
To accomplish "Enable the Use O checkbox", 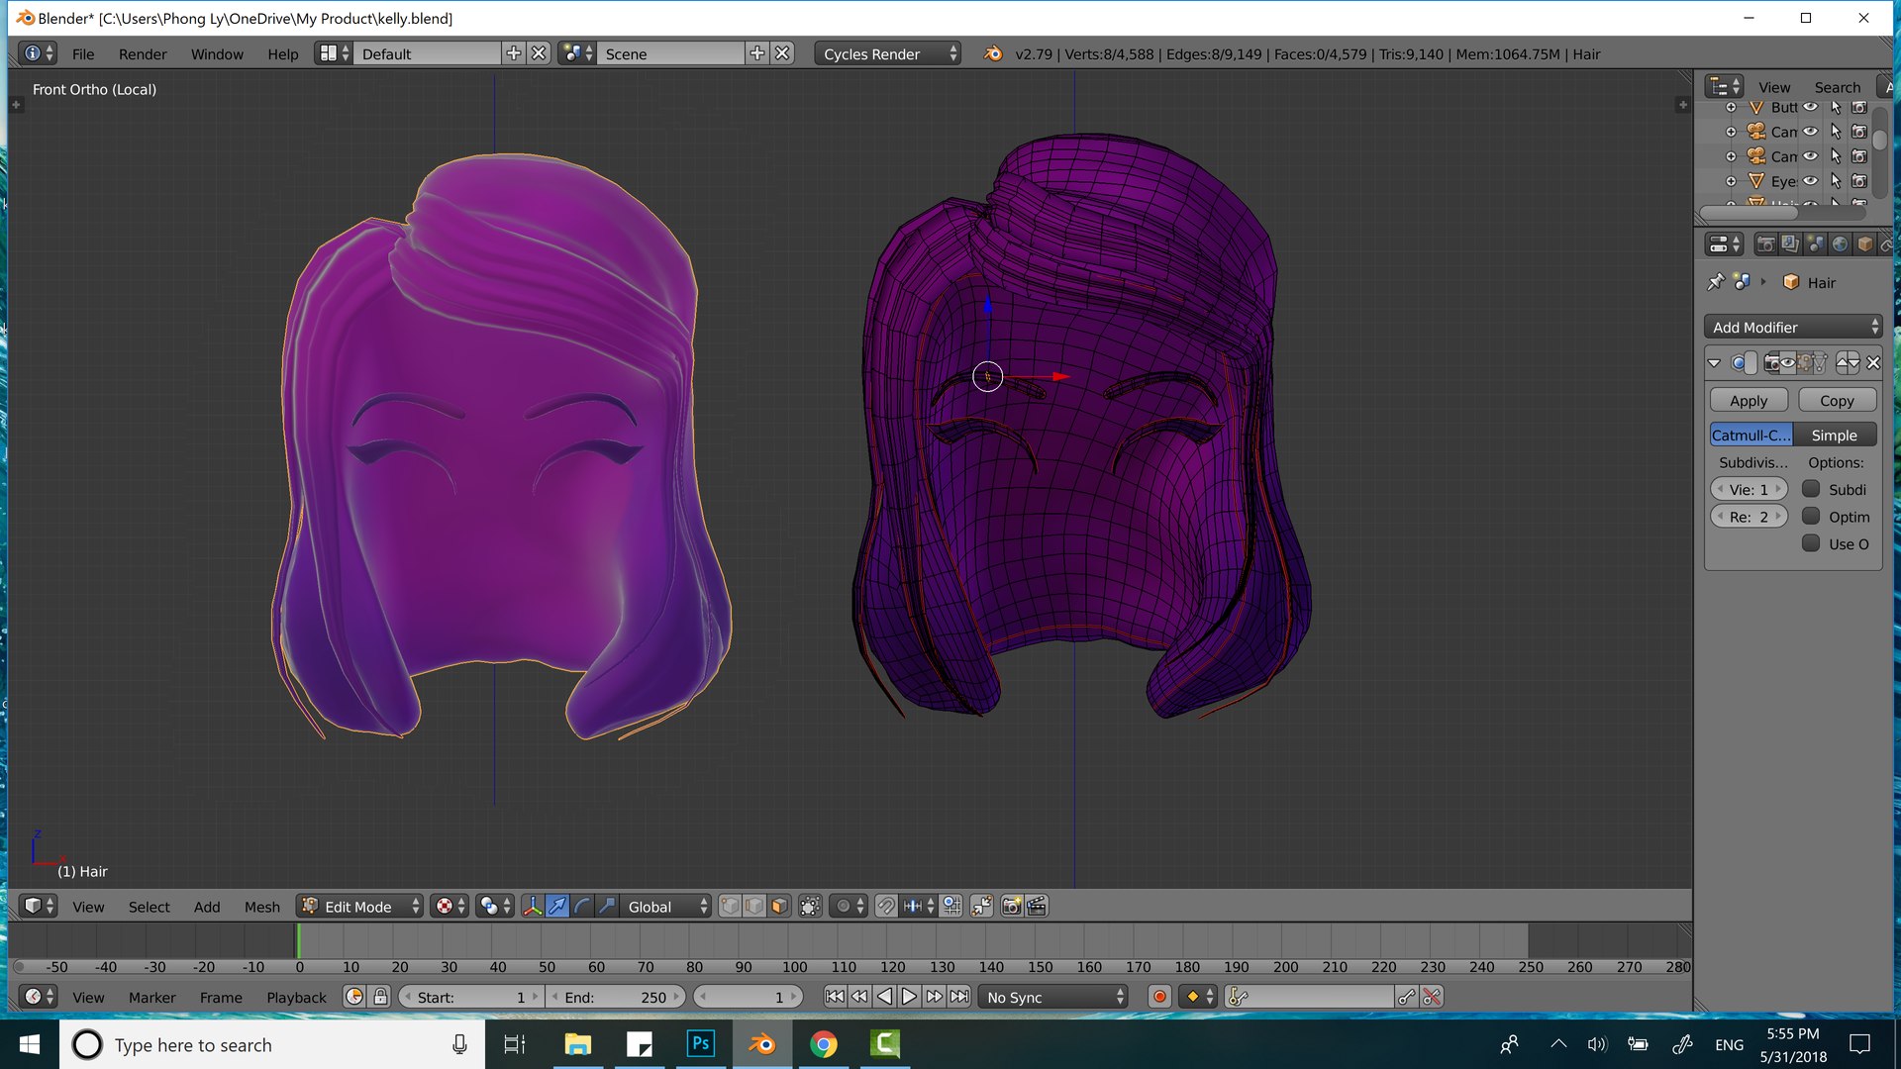I will [x=1811, y=543].
